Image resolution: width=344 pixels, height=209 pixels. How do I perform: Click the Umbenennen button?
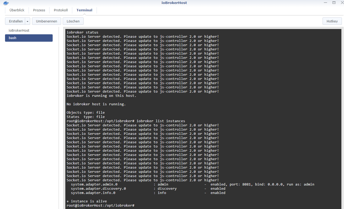tap(47, 21)
